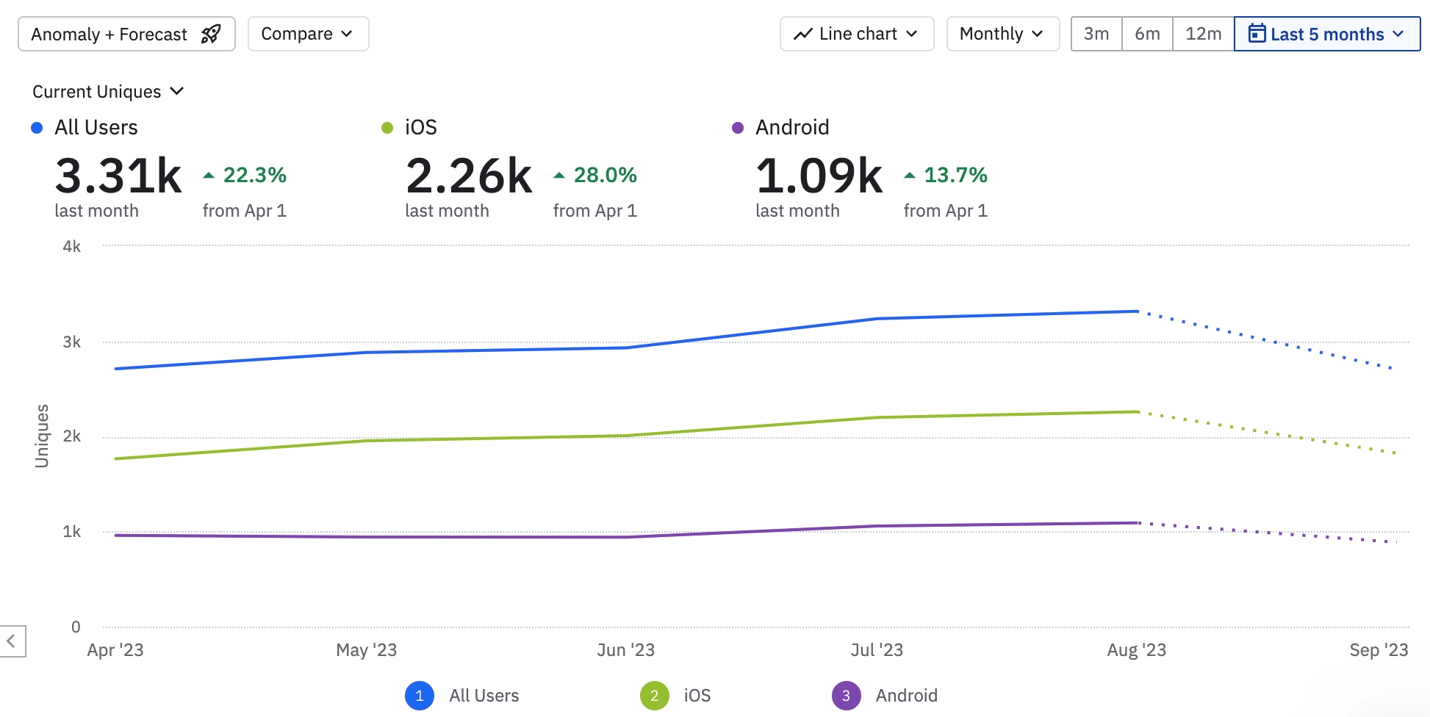Open the Current Uniques metric dropdown
1430x717 pixels.
coord(108,92)
